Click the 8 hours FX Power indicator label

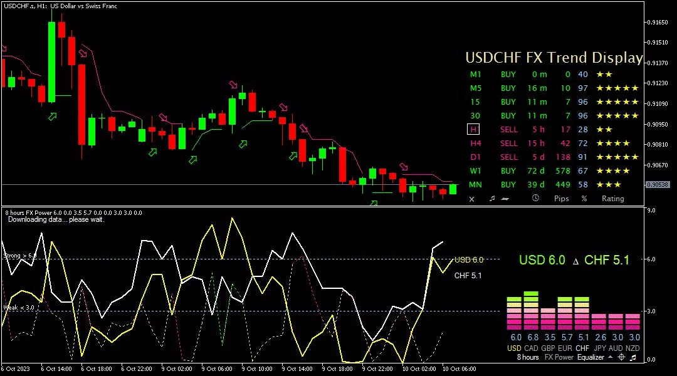[x=73, y=213]
